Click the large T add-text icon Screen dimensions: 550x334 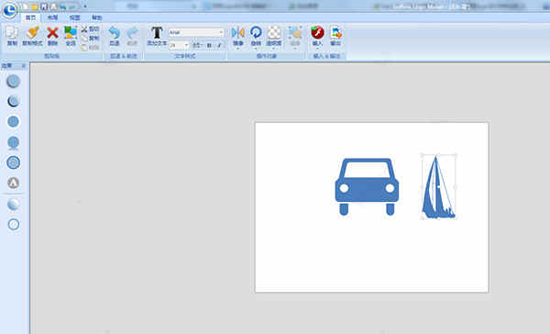157,33
